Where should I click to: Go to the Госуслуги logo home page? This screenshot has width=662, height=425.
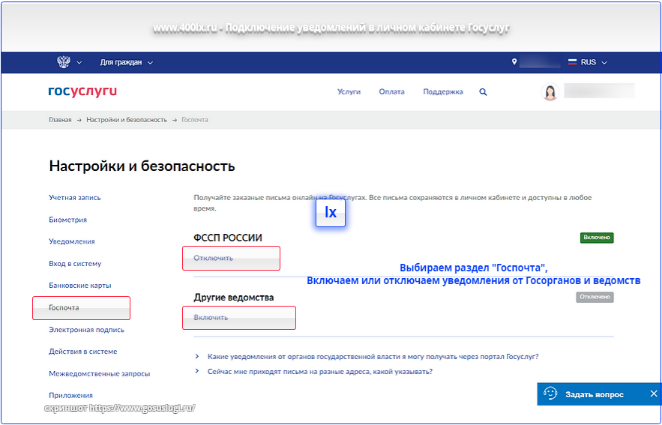(x=82, y=91)
